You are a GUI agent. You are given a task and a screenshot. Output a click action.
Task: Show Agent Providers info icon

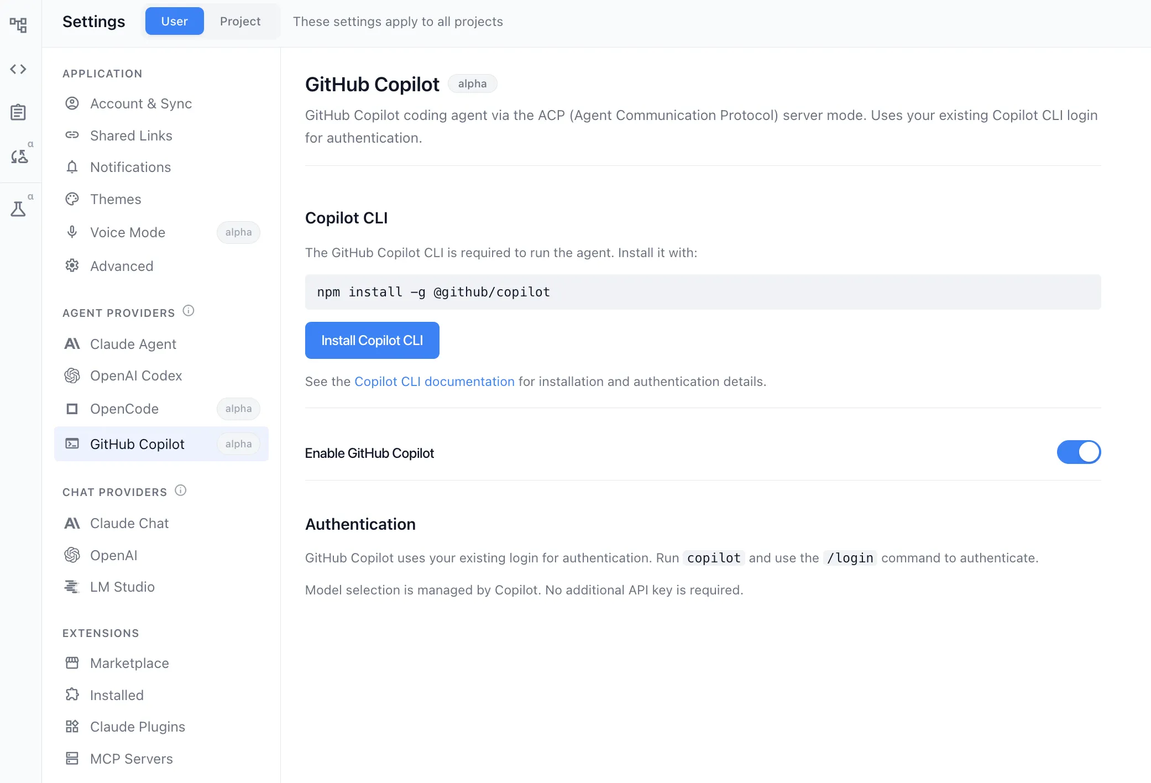189,311
